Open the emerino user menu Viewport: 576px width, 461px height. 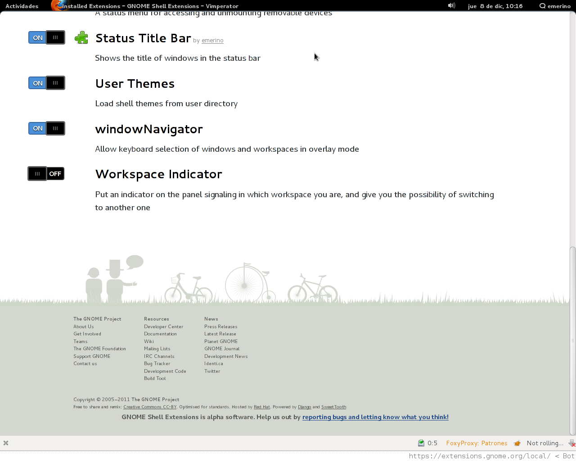555,6
